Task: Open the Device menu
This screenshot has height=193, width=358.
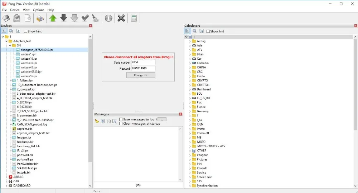Action: 15,10
